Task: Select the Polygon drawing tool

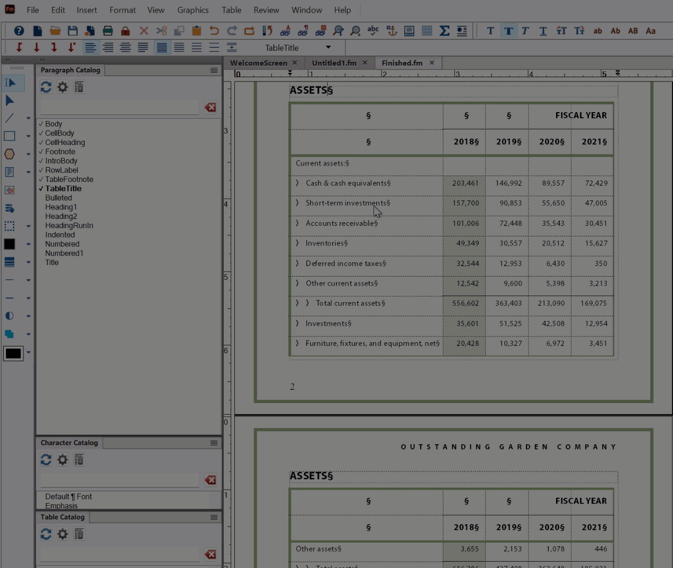Action: pyautogui.click(x=8, y=154)
